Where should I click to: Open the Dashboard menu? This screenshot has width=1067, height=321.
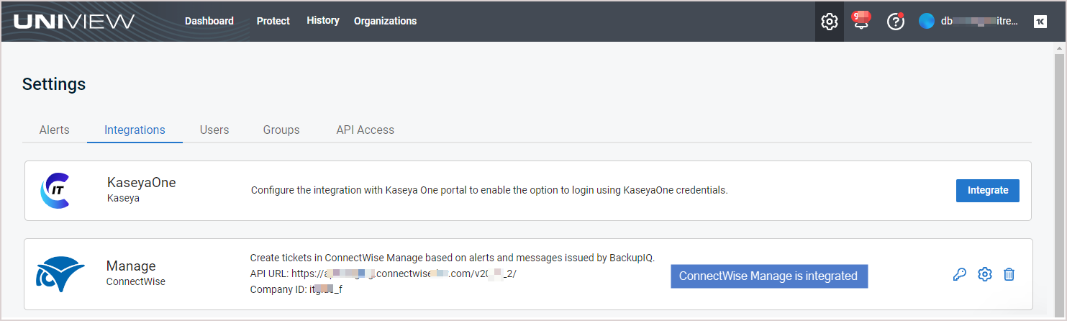[x=209, y=21]
